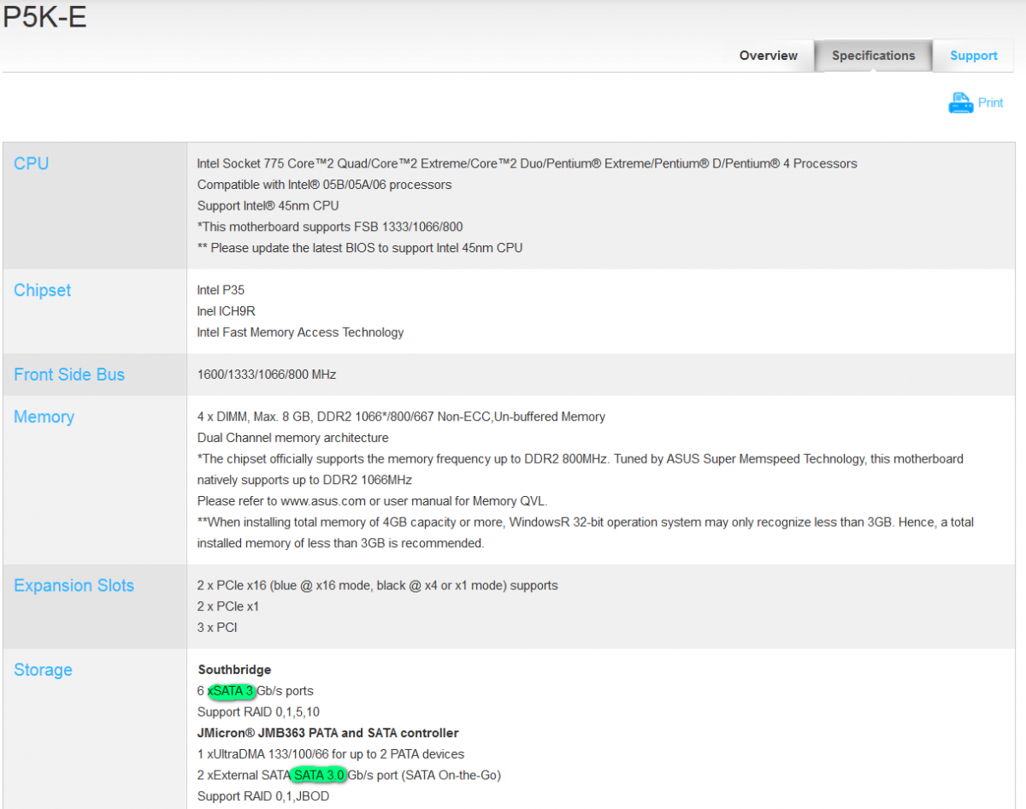
Task: Open the Print link
Action: coord(990,103)
